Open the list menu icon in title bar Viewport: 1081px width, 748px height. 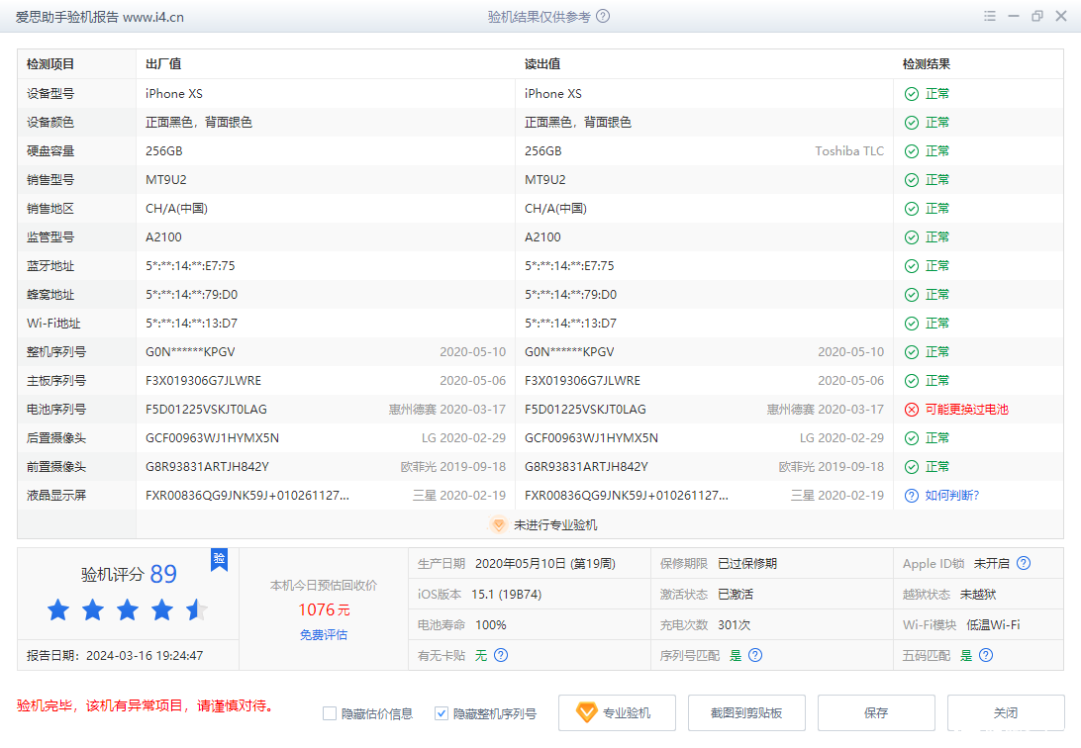pyautogui.click(x=989, y=16)
